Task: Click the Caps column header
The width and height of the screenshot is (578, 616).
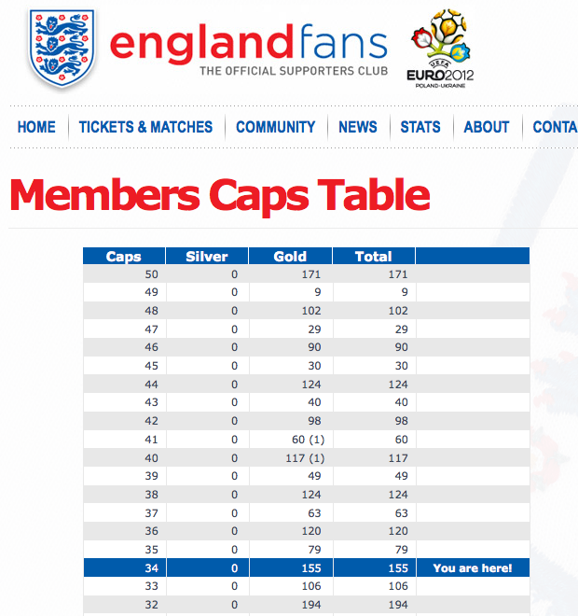Action: [124, 256]
